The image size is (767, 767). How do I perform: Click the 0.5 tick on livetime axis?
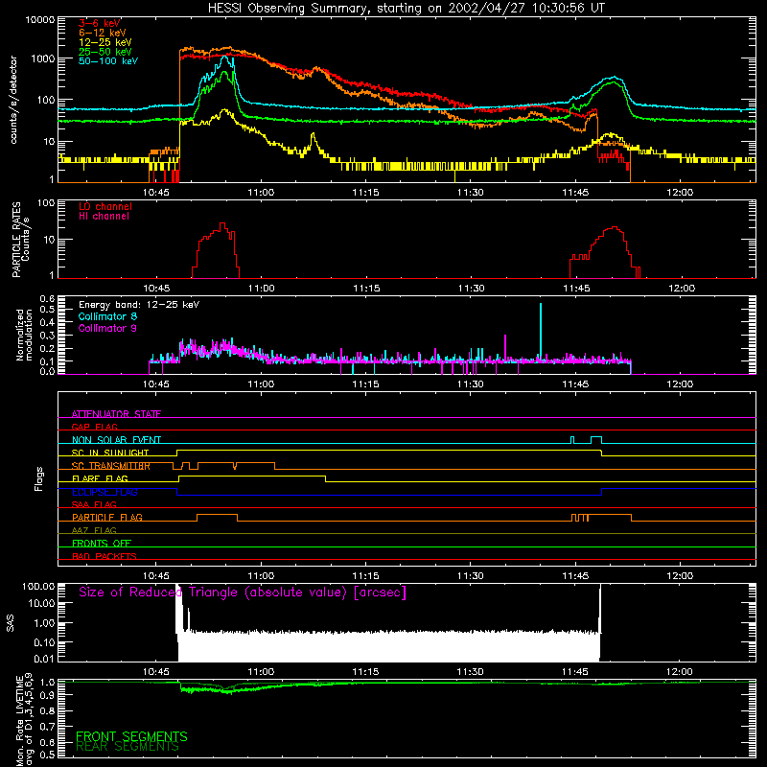[47, 755]
